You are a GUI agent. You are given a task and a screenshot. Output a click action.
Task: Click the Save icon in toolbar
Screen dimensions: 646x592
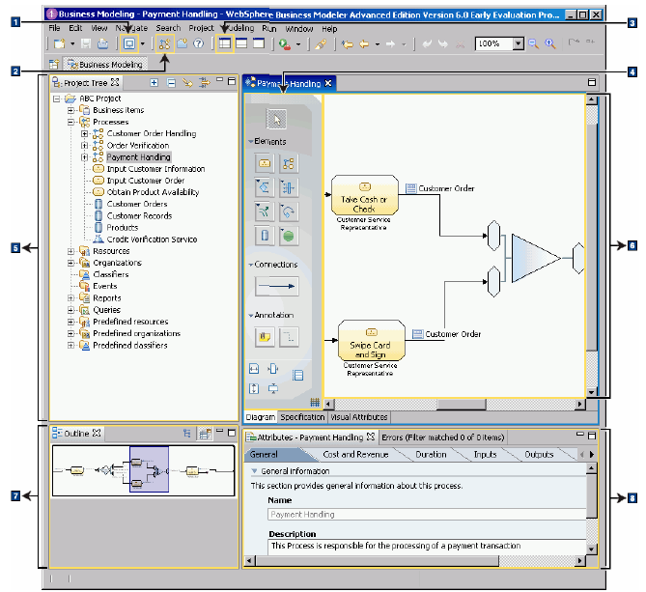tap(86, 43)
